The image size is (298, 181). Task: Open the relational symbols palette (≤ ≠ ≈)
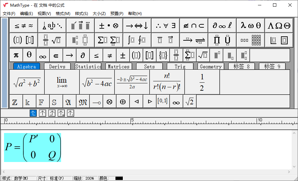(24, 25)
